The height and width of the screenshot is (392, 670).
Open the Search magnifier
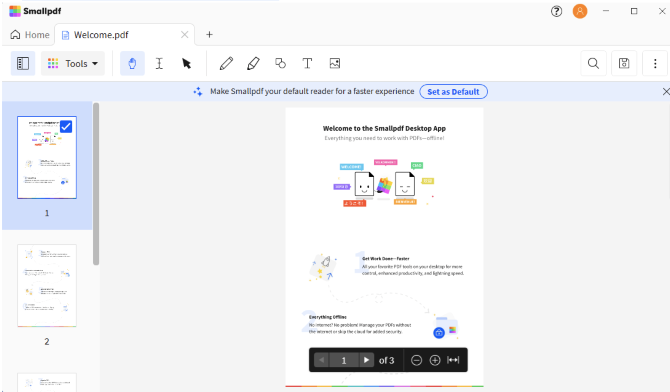click(x=593, y=63)
